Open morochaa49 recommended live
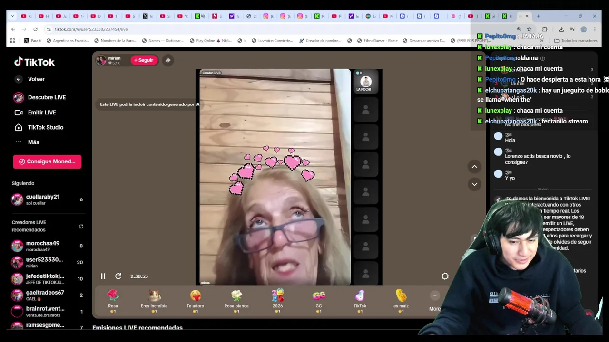609x342 pixels. [x=47, y=246]
